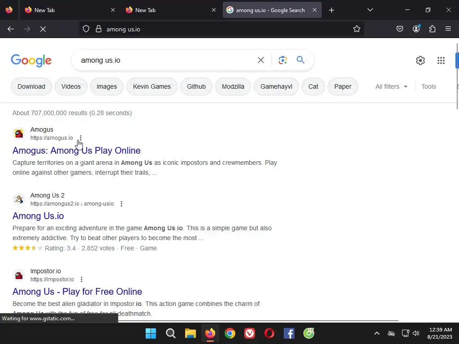Apply the Github filter chip
This screenshot has height=344, width=459.
[x=196, y=86]
